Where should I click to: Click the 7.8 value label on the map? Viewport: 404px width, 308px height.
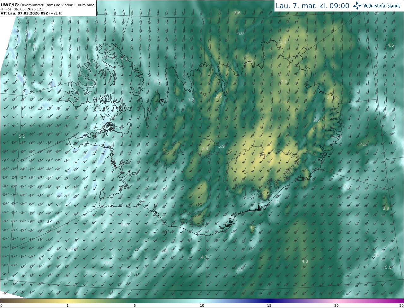click(x=240, y=269)
